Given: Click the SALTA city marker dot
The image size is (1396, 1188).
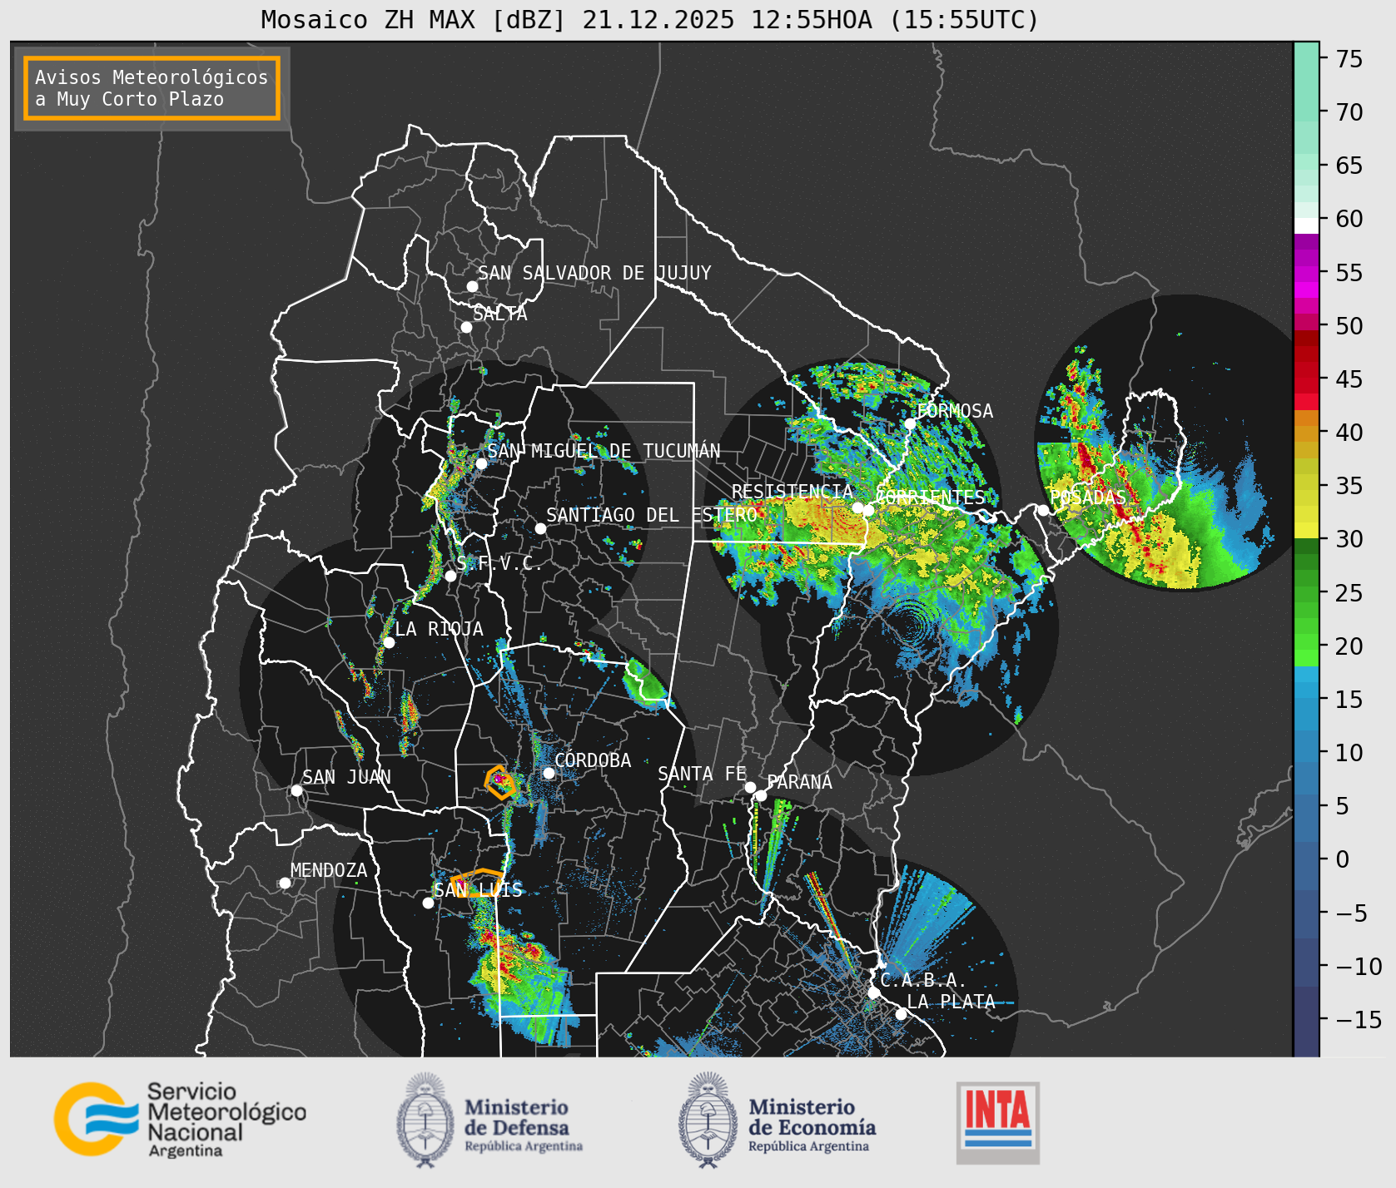Looking at the screenshot, I should pos(467,327).
